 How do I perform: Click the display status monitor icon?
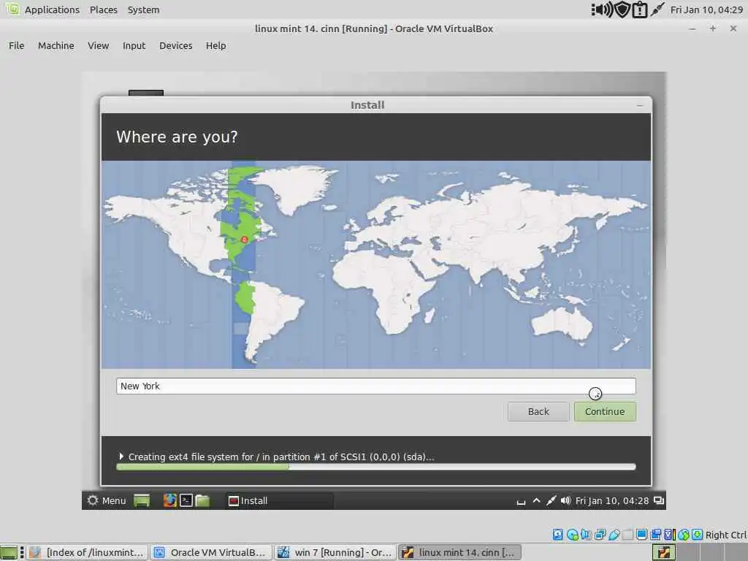pos(642,534)
